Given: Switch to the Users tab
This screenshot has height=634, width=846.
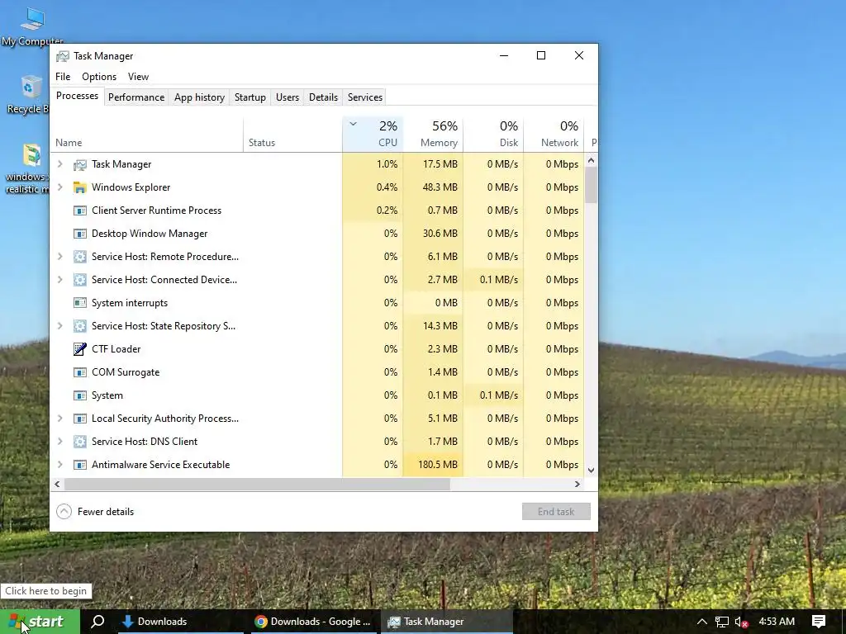Looking at the screenshot, I should 287,97.
